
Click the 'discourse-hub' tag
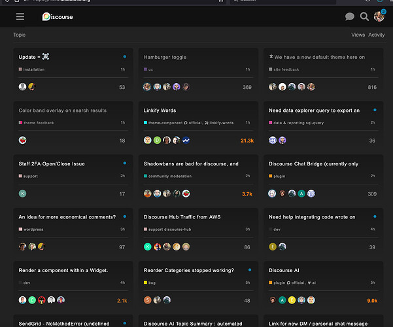click(x=177, y=230)
